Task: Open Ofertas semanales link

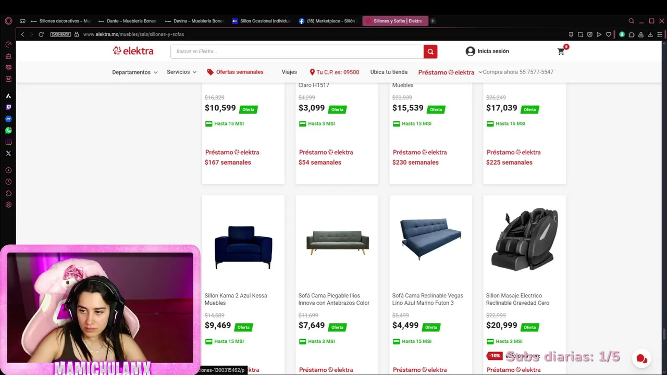Action: point(235,72)
